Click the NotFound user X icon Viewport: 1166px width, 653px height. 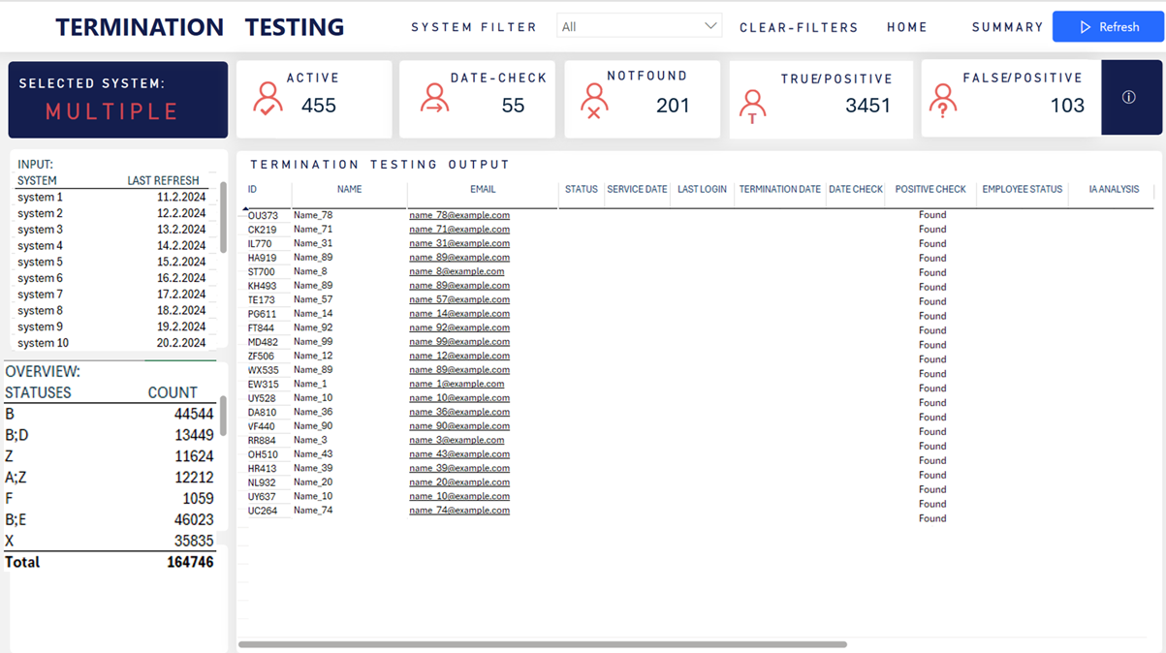[593, 101]
